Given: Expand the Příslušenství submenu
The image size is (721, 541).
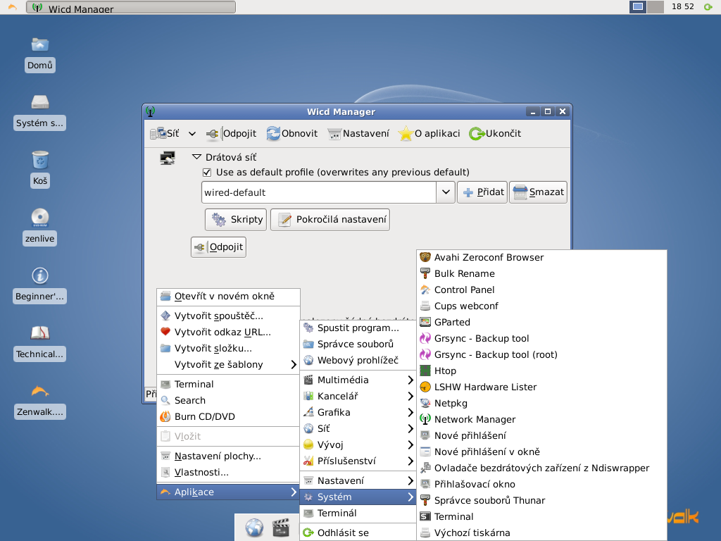Looking at the screenshot, I should 358,461.
